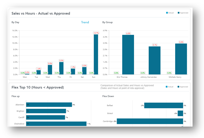
Task: Click the Bristol flex down bar
Action: pos(180,113)
